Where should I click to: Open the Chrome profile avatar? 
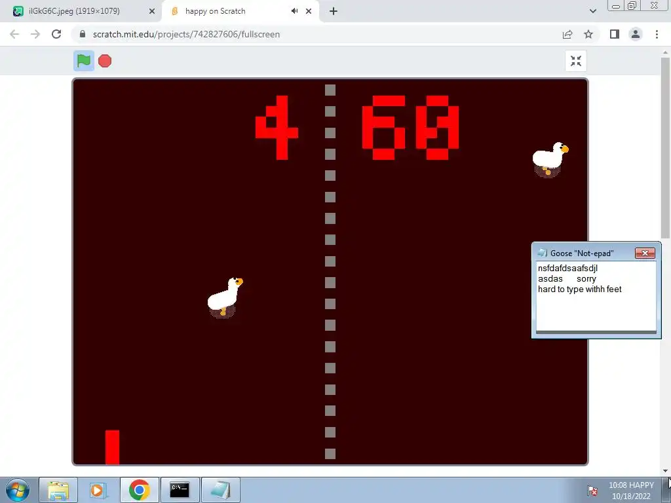tap(636, 34)
